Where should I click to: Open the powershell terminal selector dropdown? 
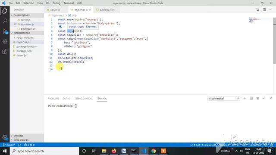click(x=223, y=99)
